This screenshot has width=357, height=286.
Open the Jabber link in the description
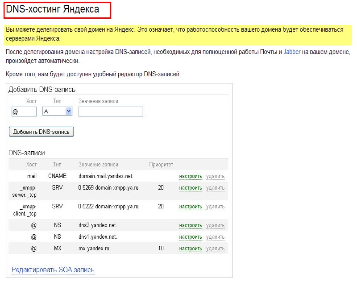coord(292,52)
